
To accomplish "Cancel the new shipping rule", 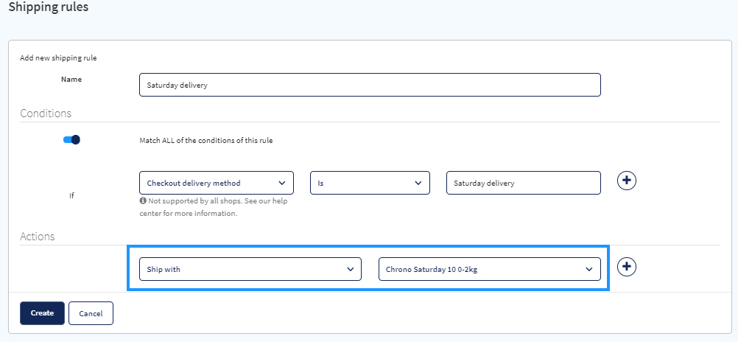I will [x=91, y=313].
